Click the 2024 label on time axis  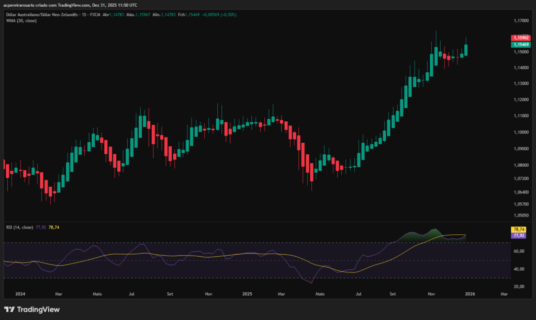21,294
